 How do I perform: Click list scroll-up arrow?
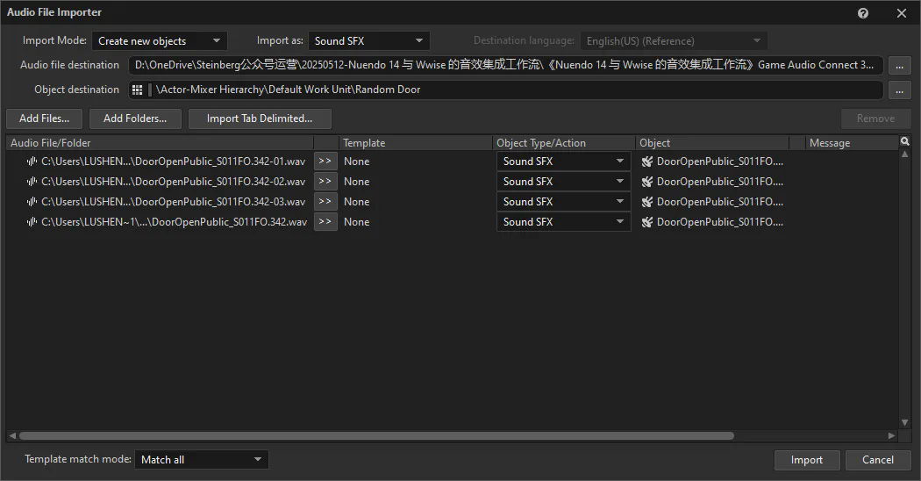(904, 154)
